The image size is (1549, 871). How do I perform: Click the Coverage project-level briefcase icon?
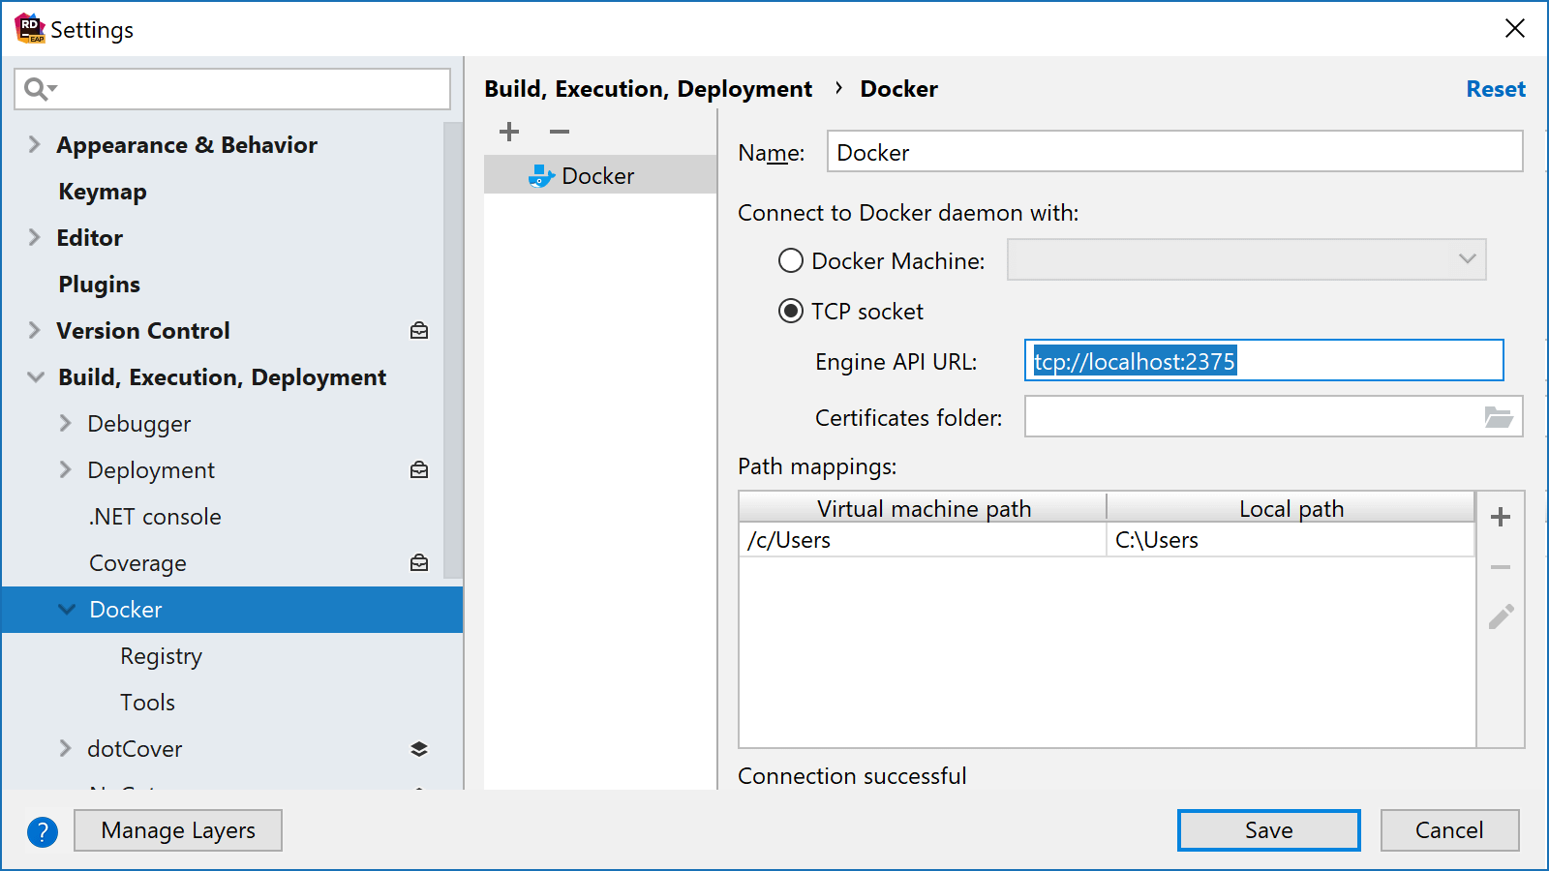coord(419,563)
